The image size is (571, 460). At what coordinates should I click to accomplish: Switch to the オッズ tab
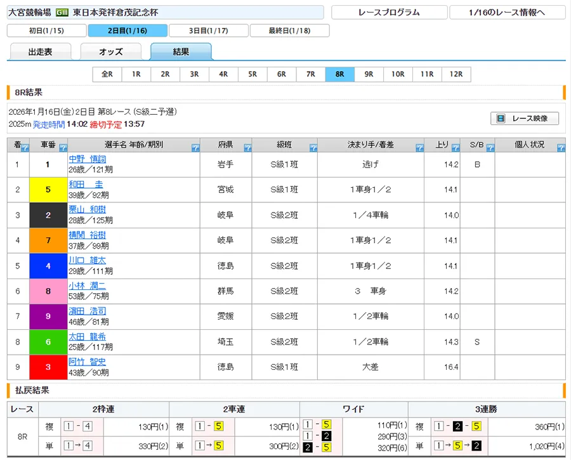pos(111,52)
